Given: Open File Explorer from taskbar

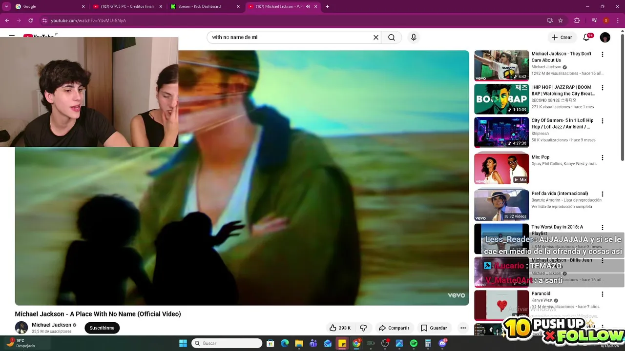Looking at the screenshot, I should coord(299,343).
